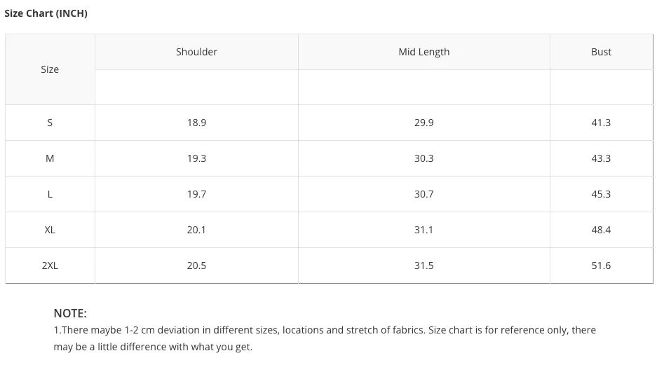664x365 pixels.
Task: Click the deviation note paragraph
Action: click(x=325, y=338)
